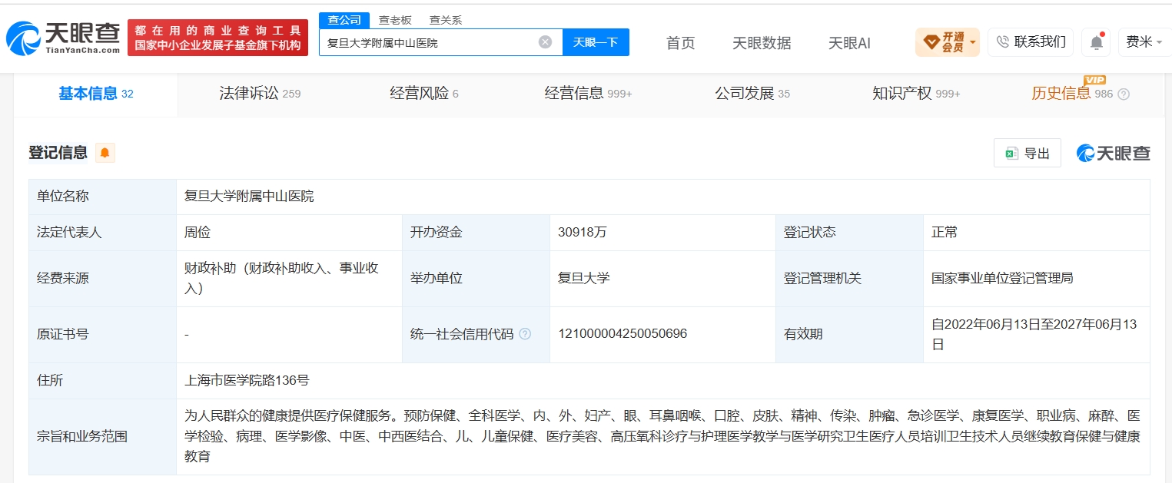Open notifications bell icon in header
The width and height of the screenshot is (1172, 483).
tap(1096, 42)
